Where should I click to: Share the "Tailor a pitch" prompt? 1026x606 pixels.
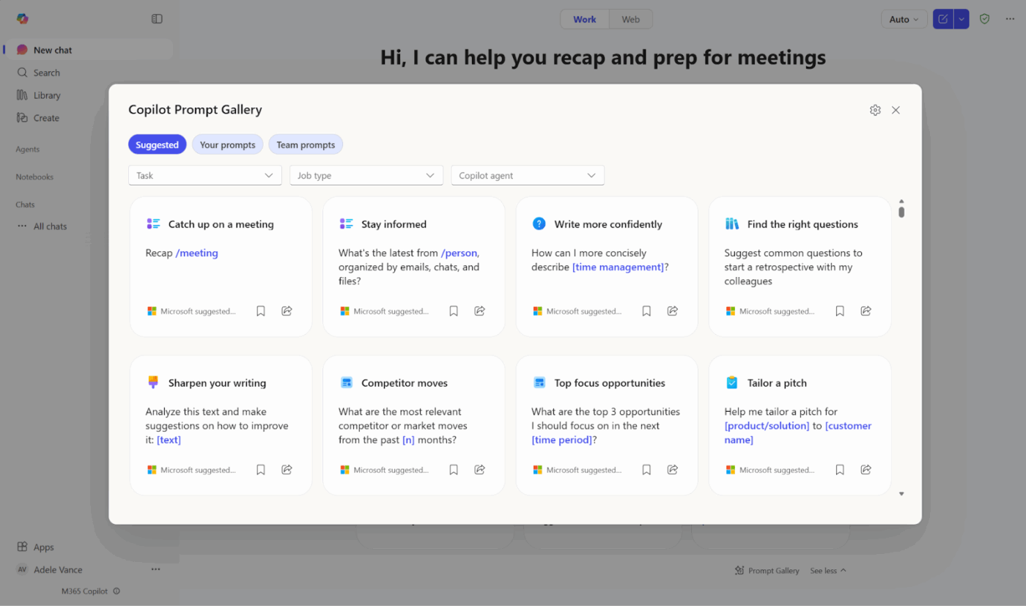tap(866, 469)
